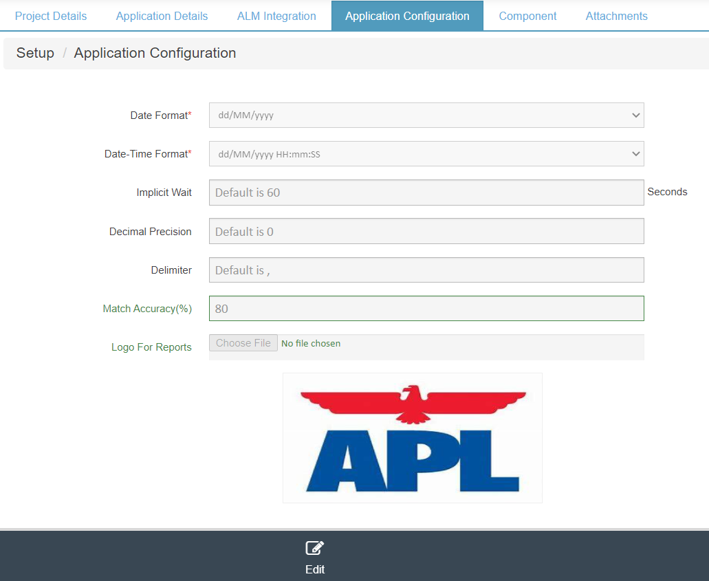This screenshot has width=709, height=581.
Task: Switch to the Attachments tab
Action: [616, 16]
